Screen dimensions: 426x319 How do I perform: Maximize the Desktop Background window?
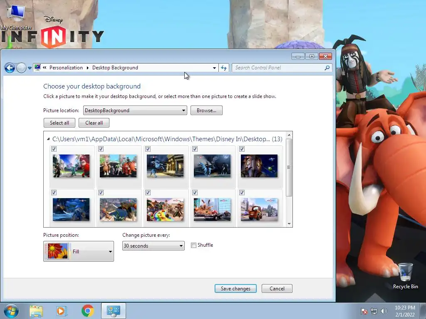[312, 56]
